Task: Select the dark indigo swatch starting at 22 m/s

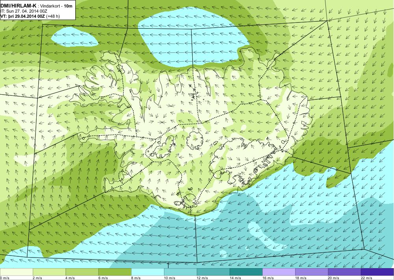Action: 377,272
